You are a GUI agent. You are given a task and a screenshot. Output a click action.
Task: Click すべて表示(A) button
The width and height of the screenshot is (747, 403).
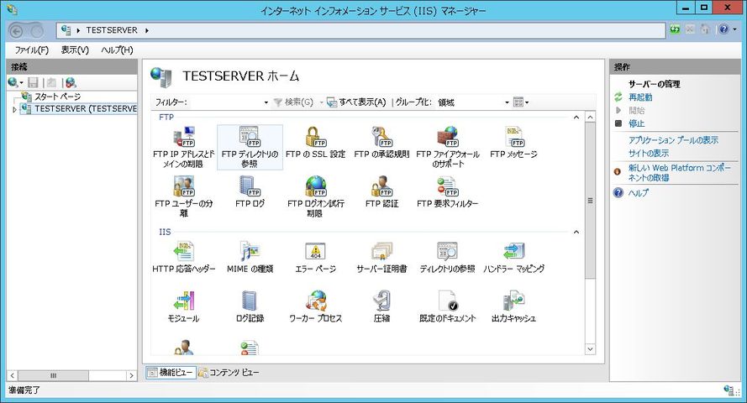point(356,102)
